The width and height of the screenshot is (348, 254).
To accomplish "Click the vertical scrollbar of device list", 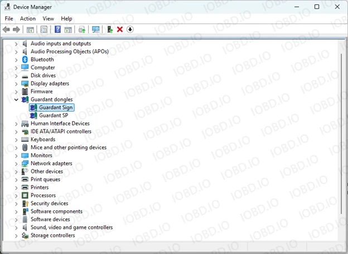I will click(x=342, y=133).
